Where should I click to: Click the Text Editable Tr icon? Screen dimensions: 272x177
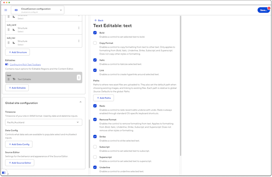14,79
